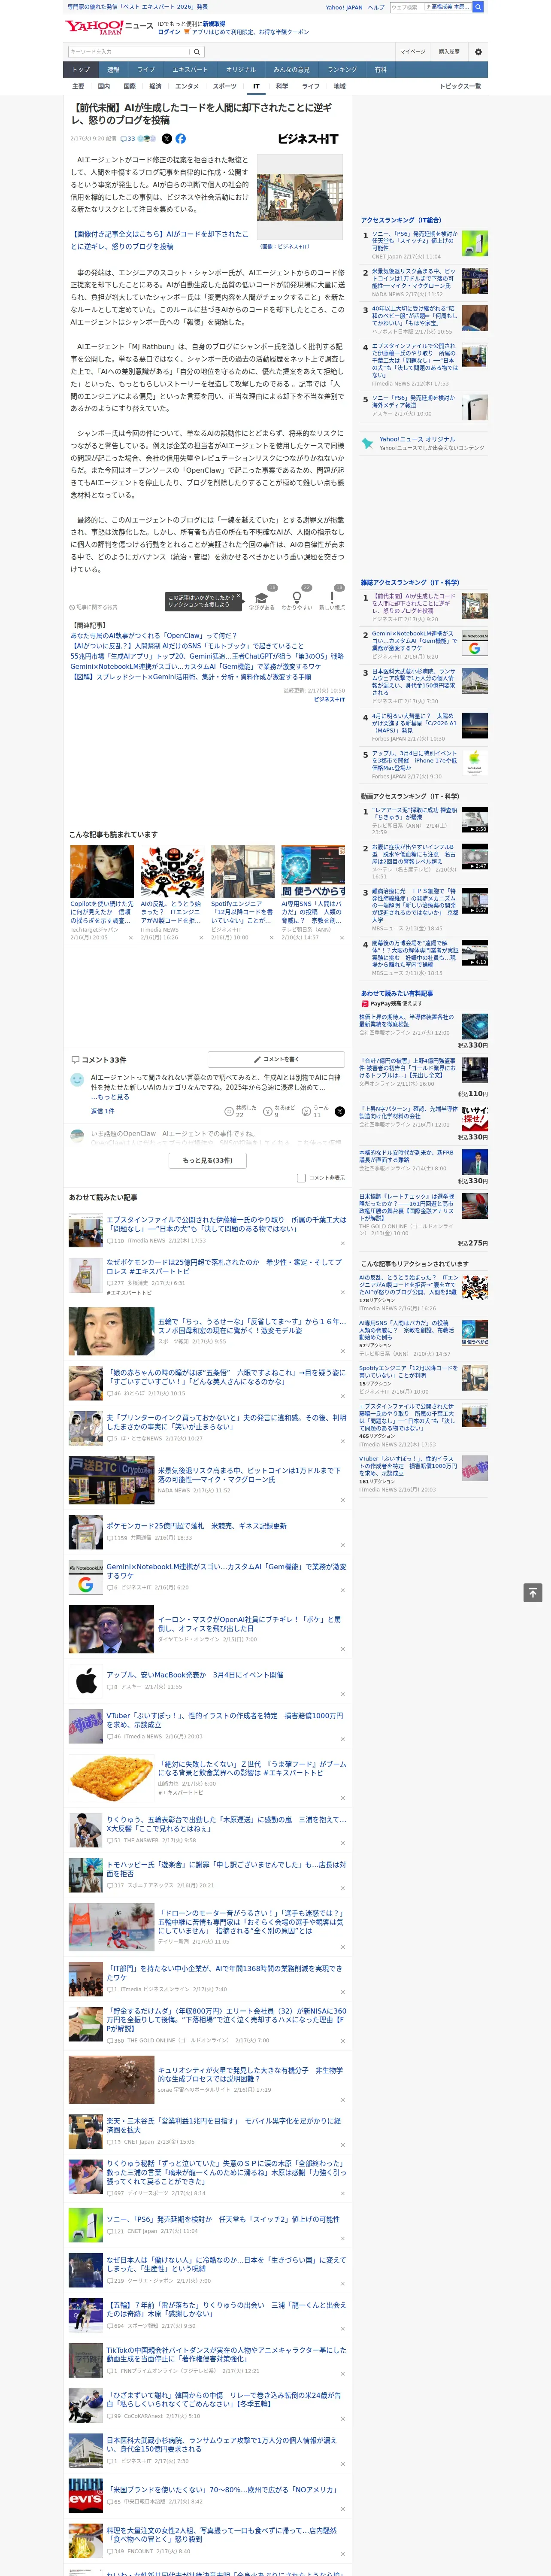Select ランキング navigation tab

pyautogui.click(x=342, y=70)
